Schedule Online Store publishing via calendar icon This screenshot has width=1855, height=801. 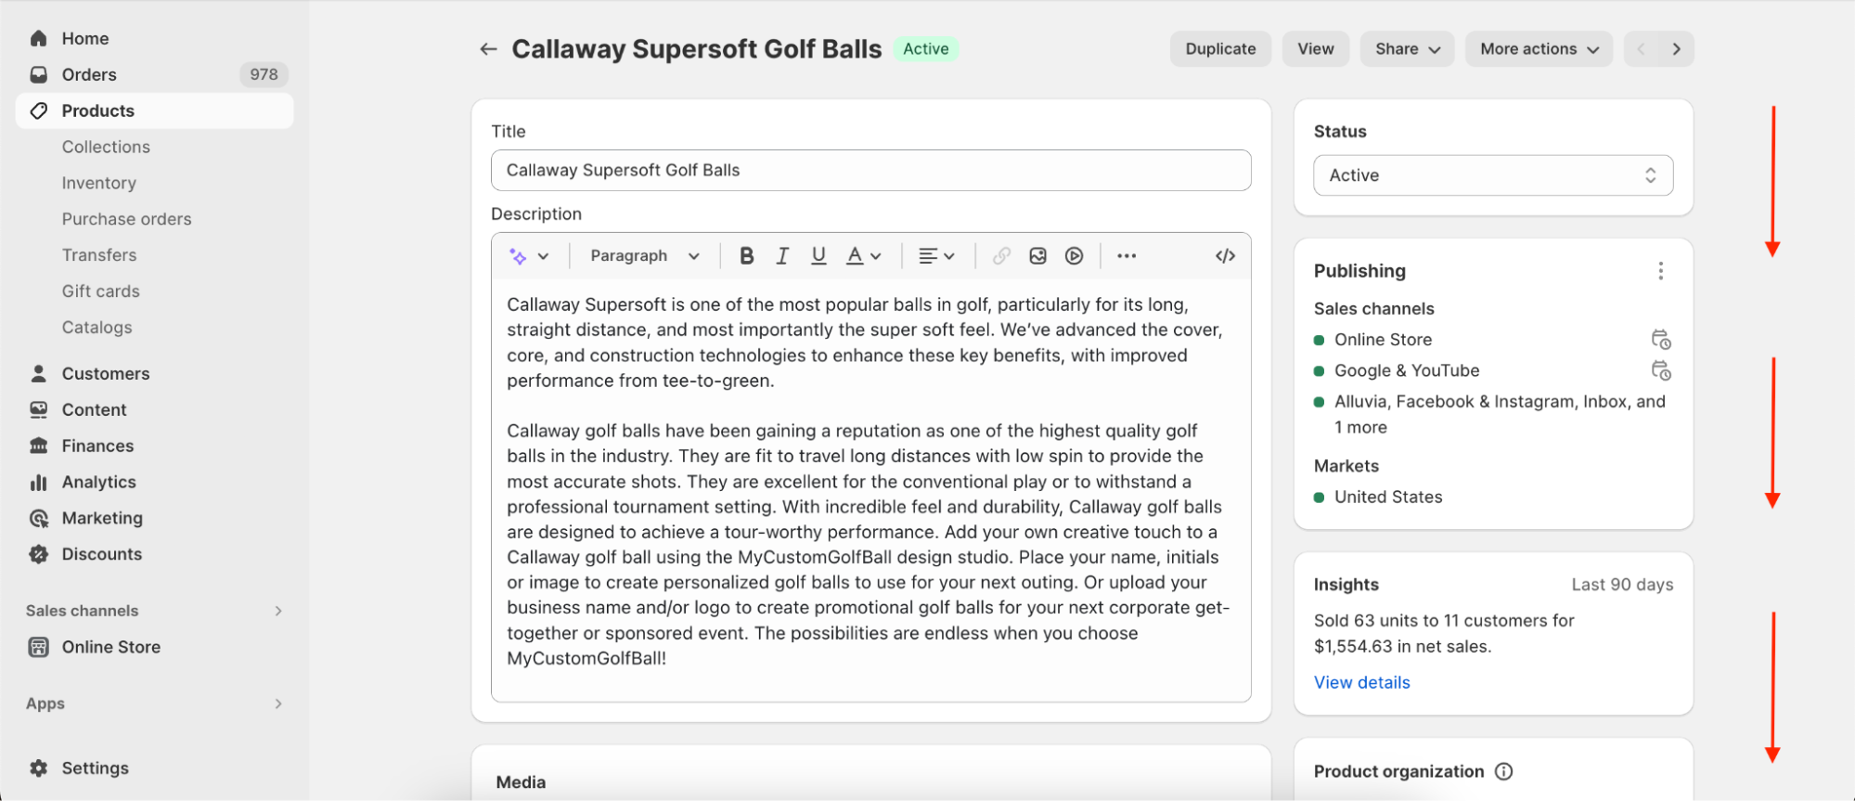click(1660, 340)
